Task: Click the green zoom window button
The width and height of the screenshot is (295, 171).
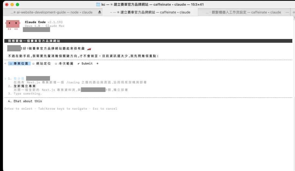Action: point(17,5)
